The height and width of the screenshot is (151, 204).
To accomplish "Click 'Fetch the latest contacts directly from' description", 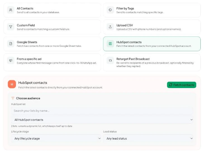I will click(x=60, y=87).
